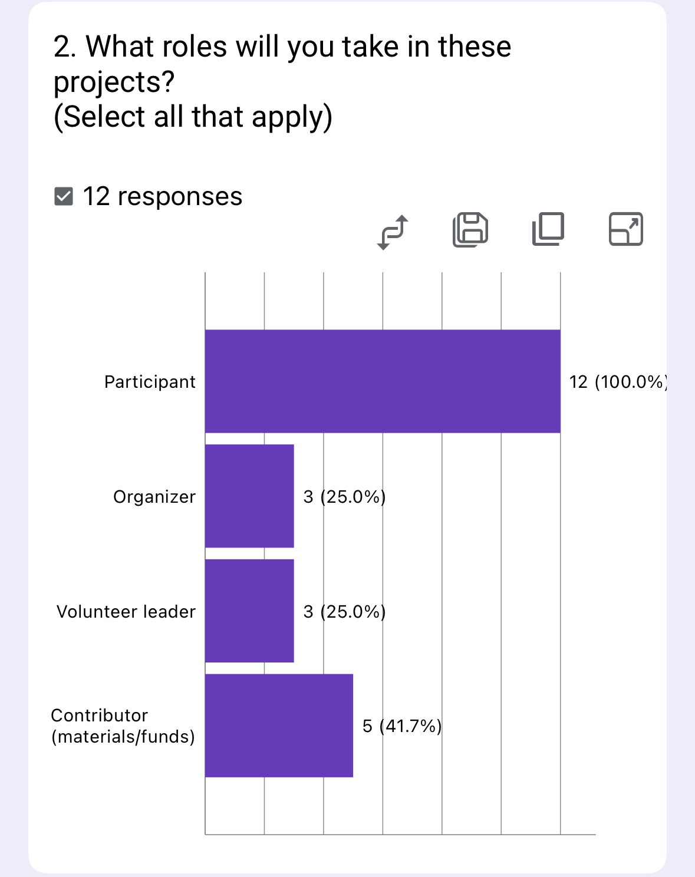Click the Participant bar in chart
695x877 pixels.
(383, 381)
